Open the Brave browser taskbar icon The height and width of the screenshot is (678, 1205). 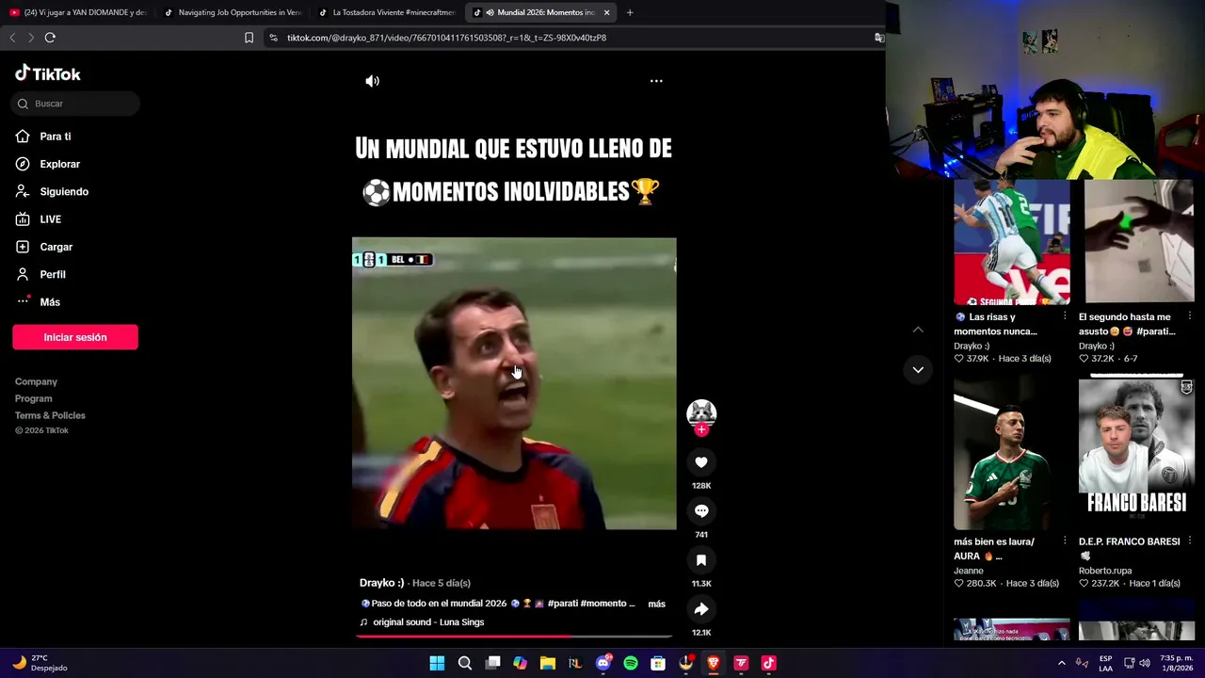pyautogui.click(x=714, y=663)
